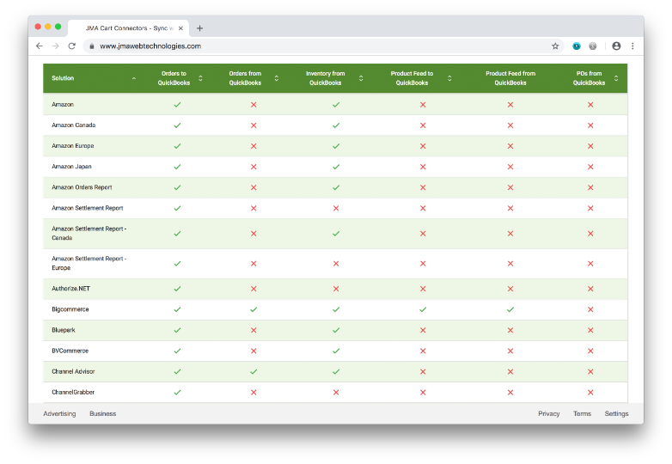Sort by Orders to QuickBooks arrows

(200, 78)
